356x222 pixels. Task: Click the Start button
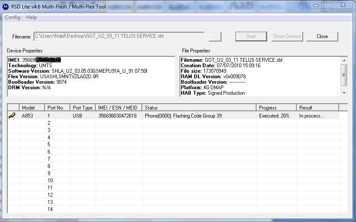(251, 36)
